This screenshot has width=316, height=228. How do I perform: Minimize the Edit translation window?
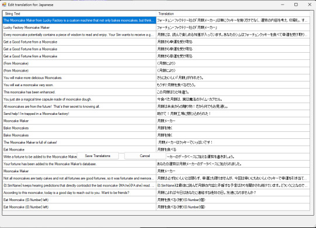(283, 5)
